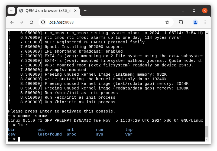Image resolution: width=217 pixels, height=151 pixels.
Task: Click the terminal scrollbar thumb
Action: 207,131
